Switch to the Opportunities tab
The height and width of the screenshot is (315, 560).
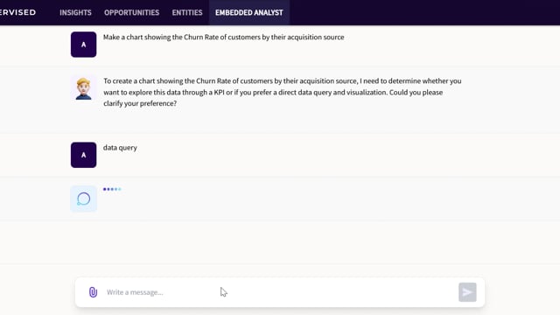tap(131, 12)
